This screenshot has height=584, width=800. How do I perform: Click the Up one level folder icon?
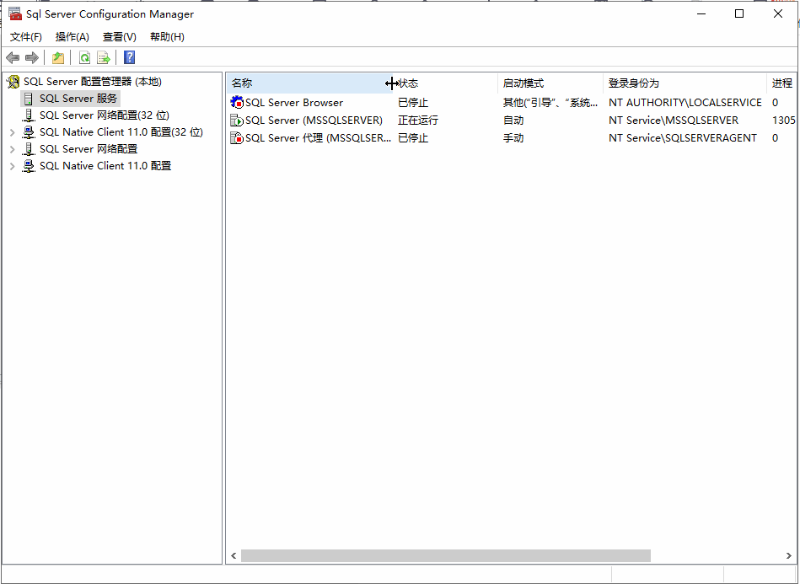click(58, 57)
